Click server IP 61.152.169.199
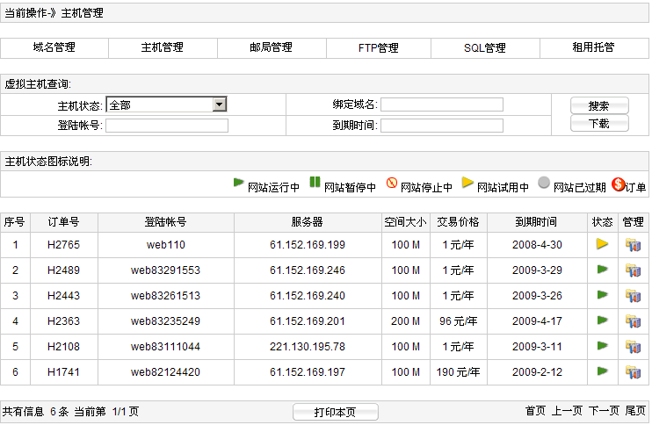 tap(308, 245)
